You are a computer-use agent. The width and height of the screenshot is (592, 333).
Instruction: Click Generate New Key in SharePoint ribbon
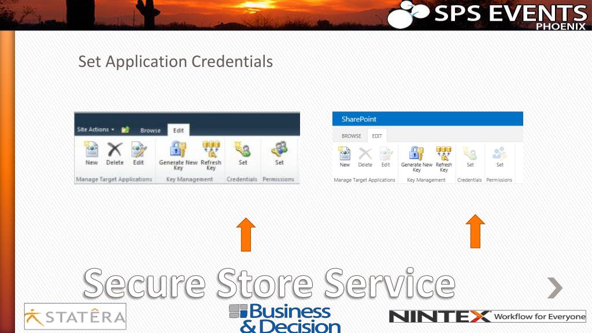pos(417,159)
